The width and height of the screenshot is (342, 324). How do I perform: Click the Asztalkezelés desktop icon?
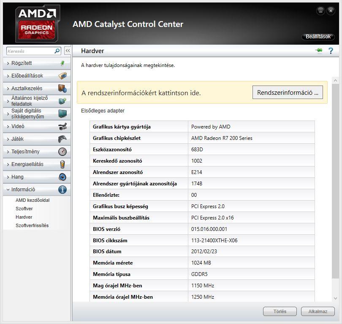pos(62,88)
